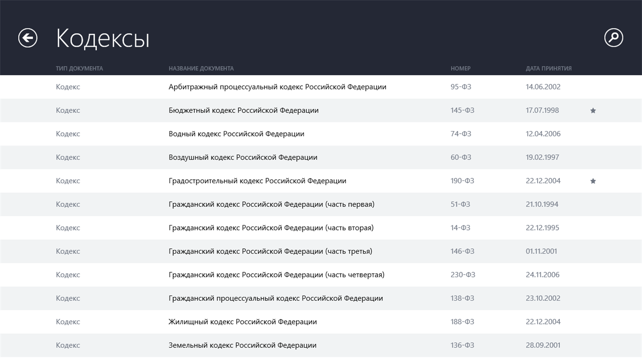This screenshot has height=361, width=642.
Task: Open Арбитражный процессуальный кодекс
Action: [x=277, y=87]
